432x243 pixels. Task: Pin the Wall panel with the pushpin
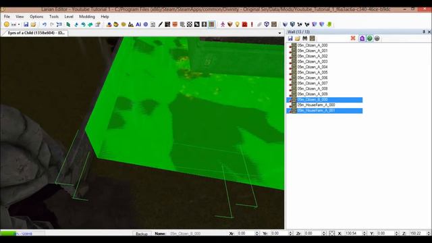[x=424, y=32]
